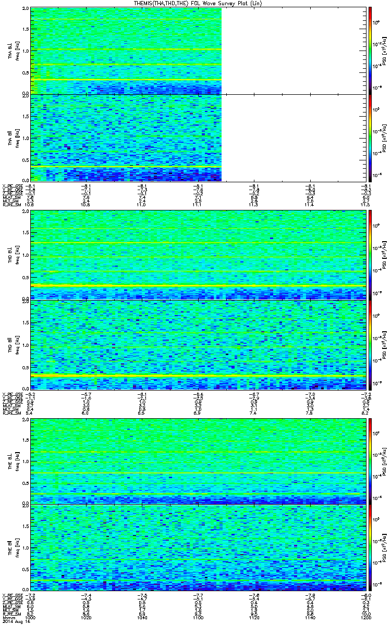The height and width of the screenshot is (625, 391).
Task: Click the "2014 Aug 14" date label
Action: click(13, 622)
